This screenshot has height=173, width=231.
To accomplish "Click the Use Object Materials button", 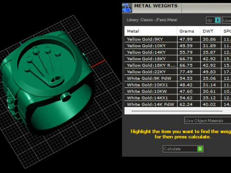I will [207, 121].
